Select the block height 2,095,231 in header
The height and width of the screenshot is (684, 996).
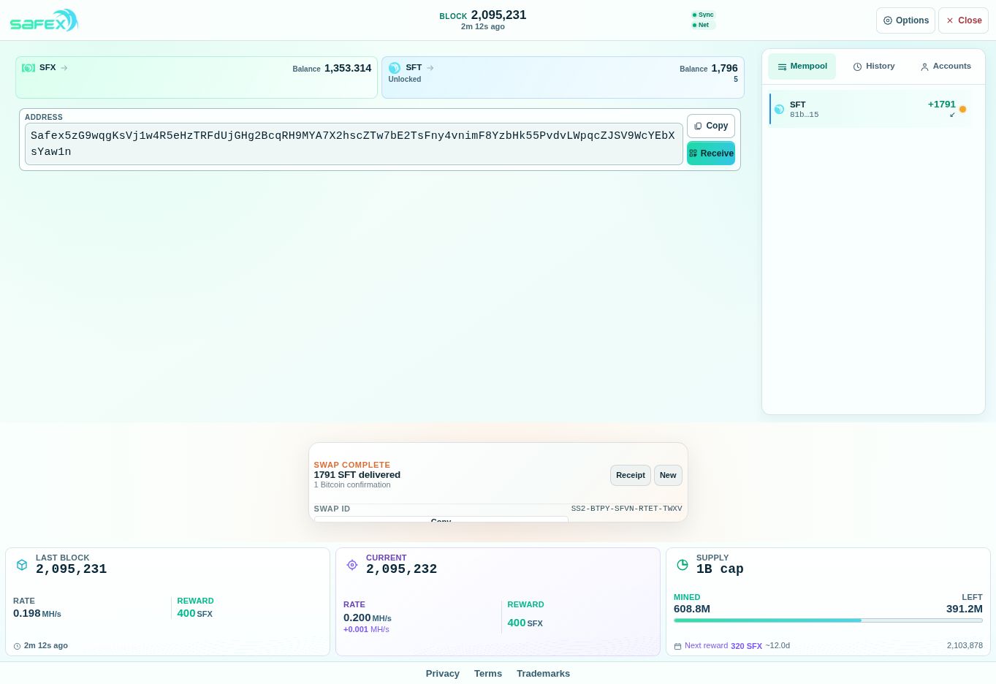coord(498,15)
